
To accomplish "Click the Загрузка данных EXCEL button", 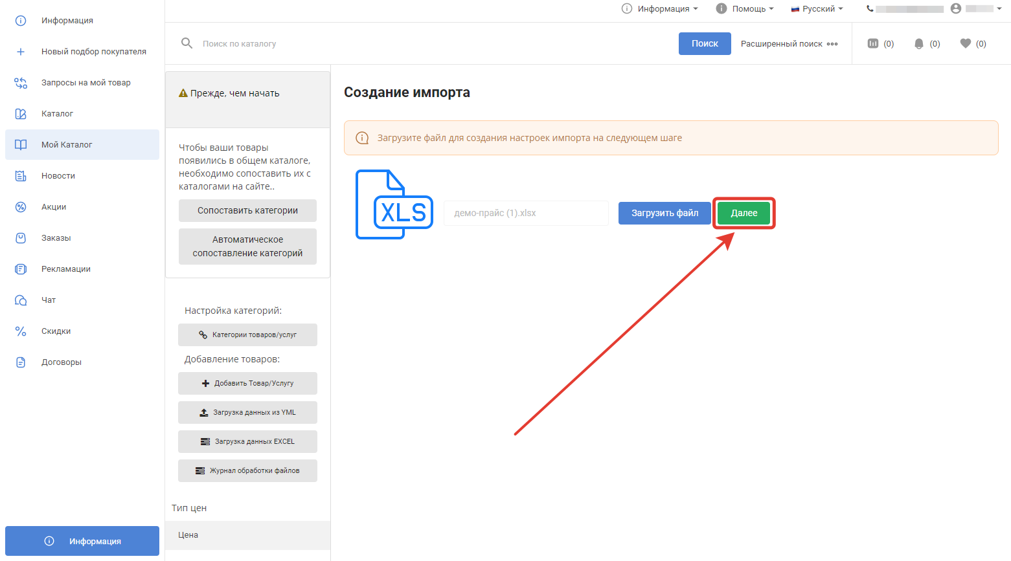I will (x=247, y=441).
